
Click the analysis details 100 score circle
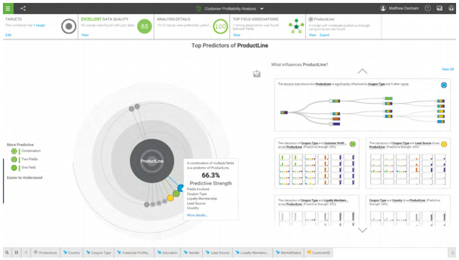coord(221,26)
